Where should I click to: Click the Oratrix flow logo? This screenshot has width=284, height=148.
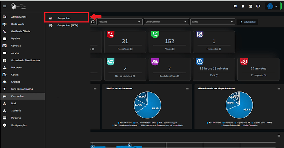[18, 6]
